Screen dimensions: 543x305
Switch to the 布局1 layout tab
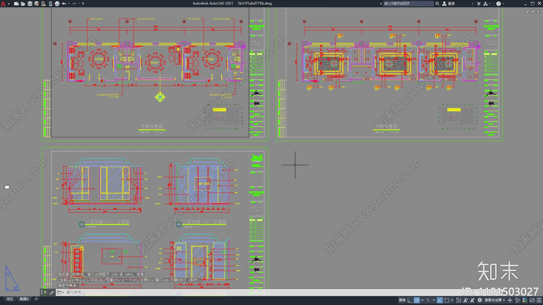pyautogui.click(x=24, y=299)
